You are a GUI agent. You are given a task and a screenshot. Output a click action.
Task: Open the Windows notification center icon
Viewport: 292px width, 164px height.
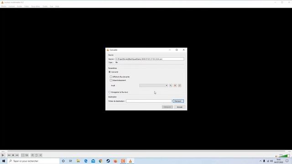coord(287,161)
